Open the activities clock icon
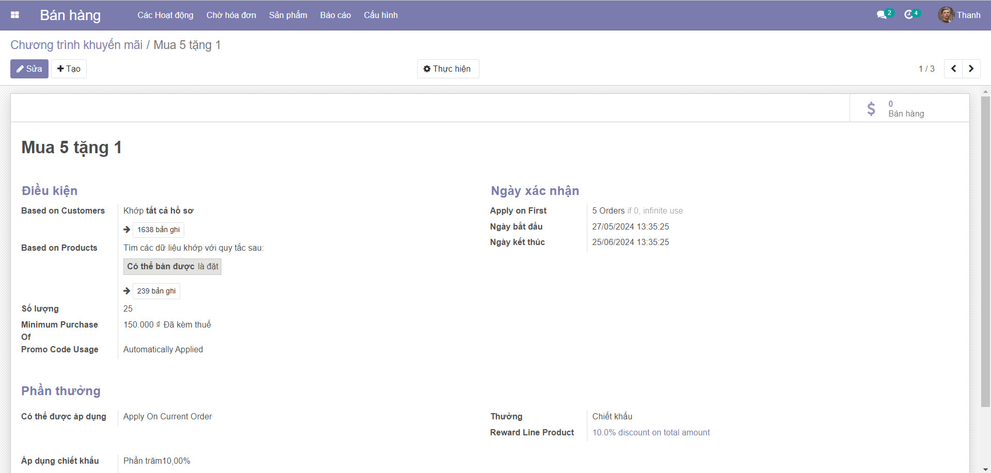This screenshot has width=991, height=473. point(909,15)
